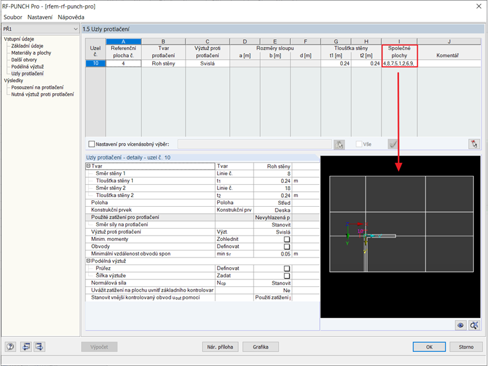The width and height of the screenshot is (488, 366).
Task: Click the L-shaped wall corner in graphic
Action: coord(366,236)
